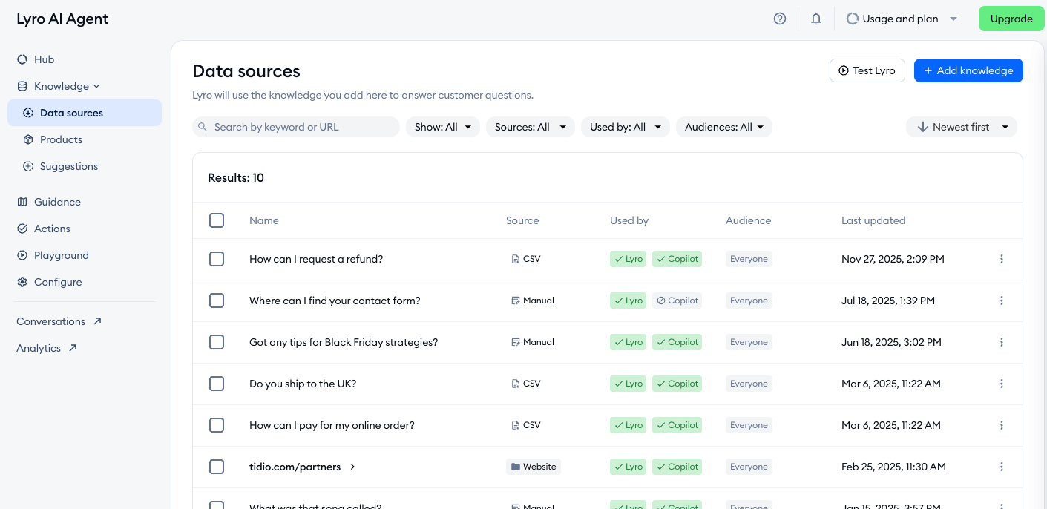Open Conversations from the sidebar
Image resolution: width=1047 pixels, height=509 pixels.
pyautogui.click(x=51, y=321)
